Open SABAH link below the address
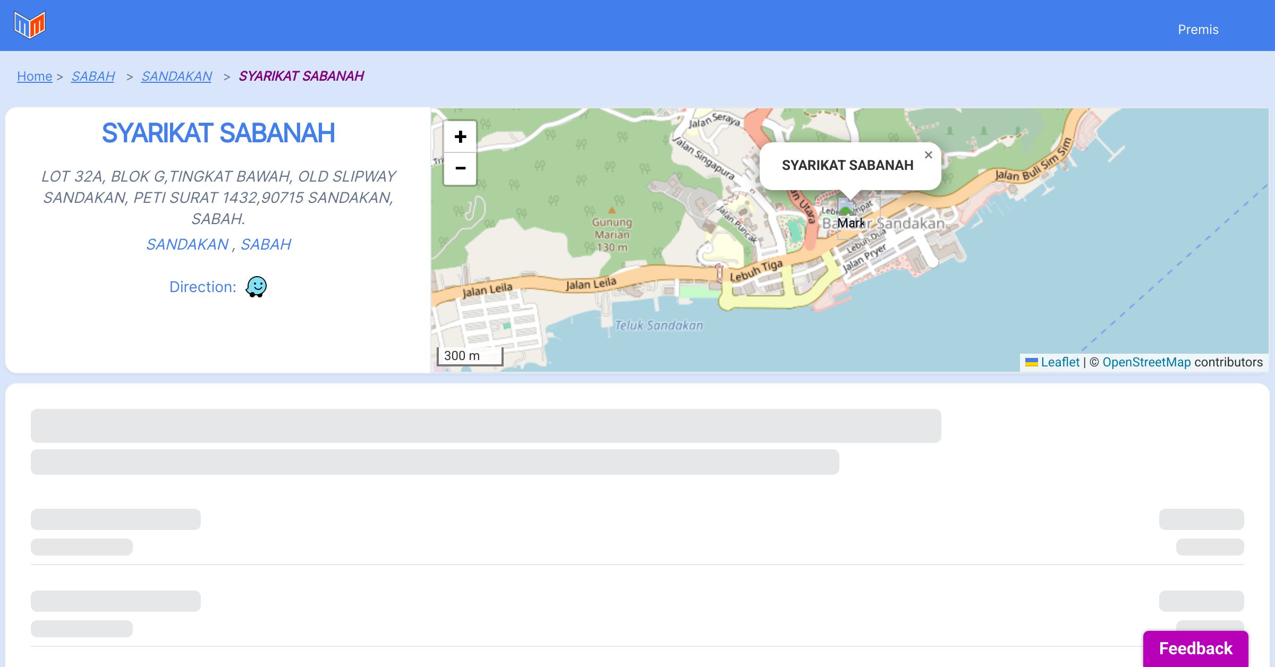The width and height of the screenshot is (1275, 667). pyautogui.click(x=266, y=244)
